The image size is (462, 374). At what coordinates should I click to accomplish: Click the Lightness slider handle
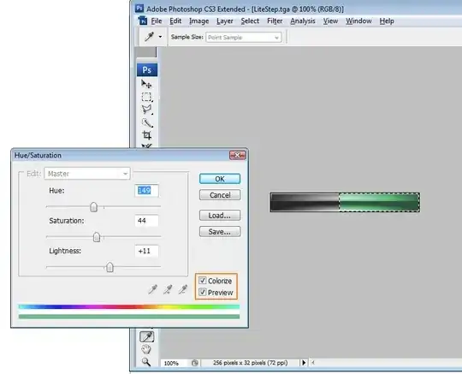click(x=110, y=267)
